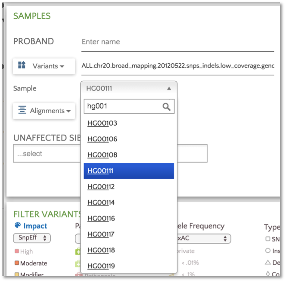Click the proband Enter name field
Image resolution: width=286 pixels, height=282 pixels.
(177, 42)
